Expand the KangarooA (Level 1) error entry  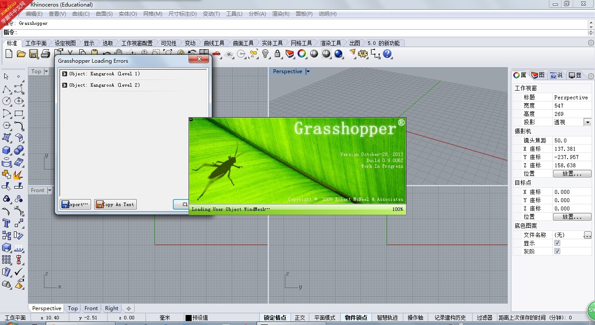(64, 74)
